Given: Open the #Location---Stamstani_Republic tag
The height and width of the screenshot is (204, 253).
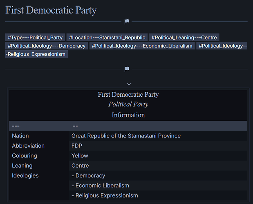Looking at the screenshot, I should click(107, 38).
